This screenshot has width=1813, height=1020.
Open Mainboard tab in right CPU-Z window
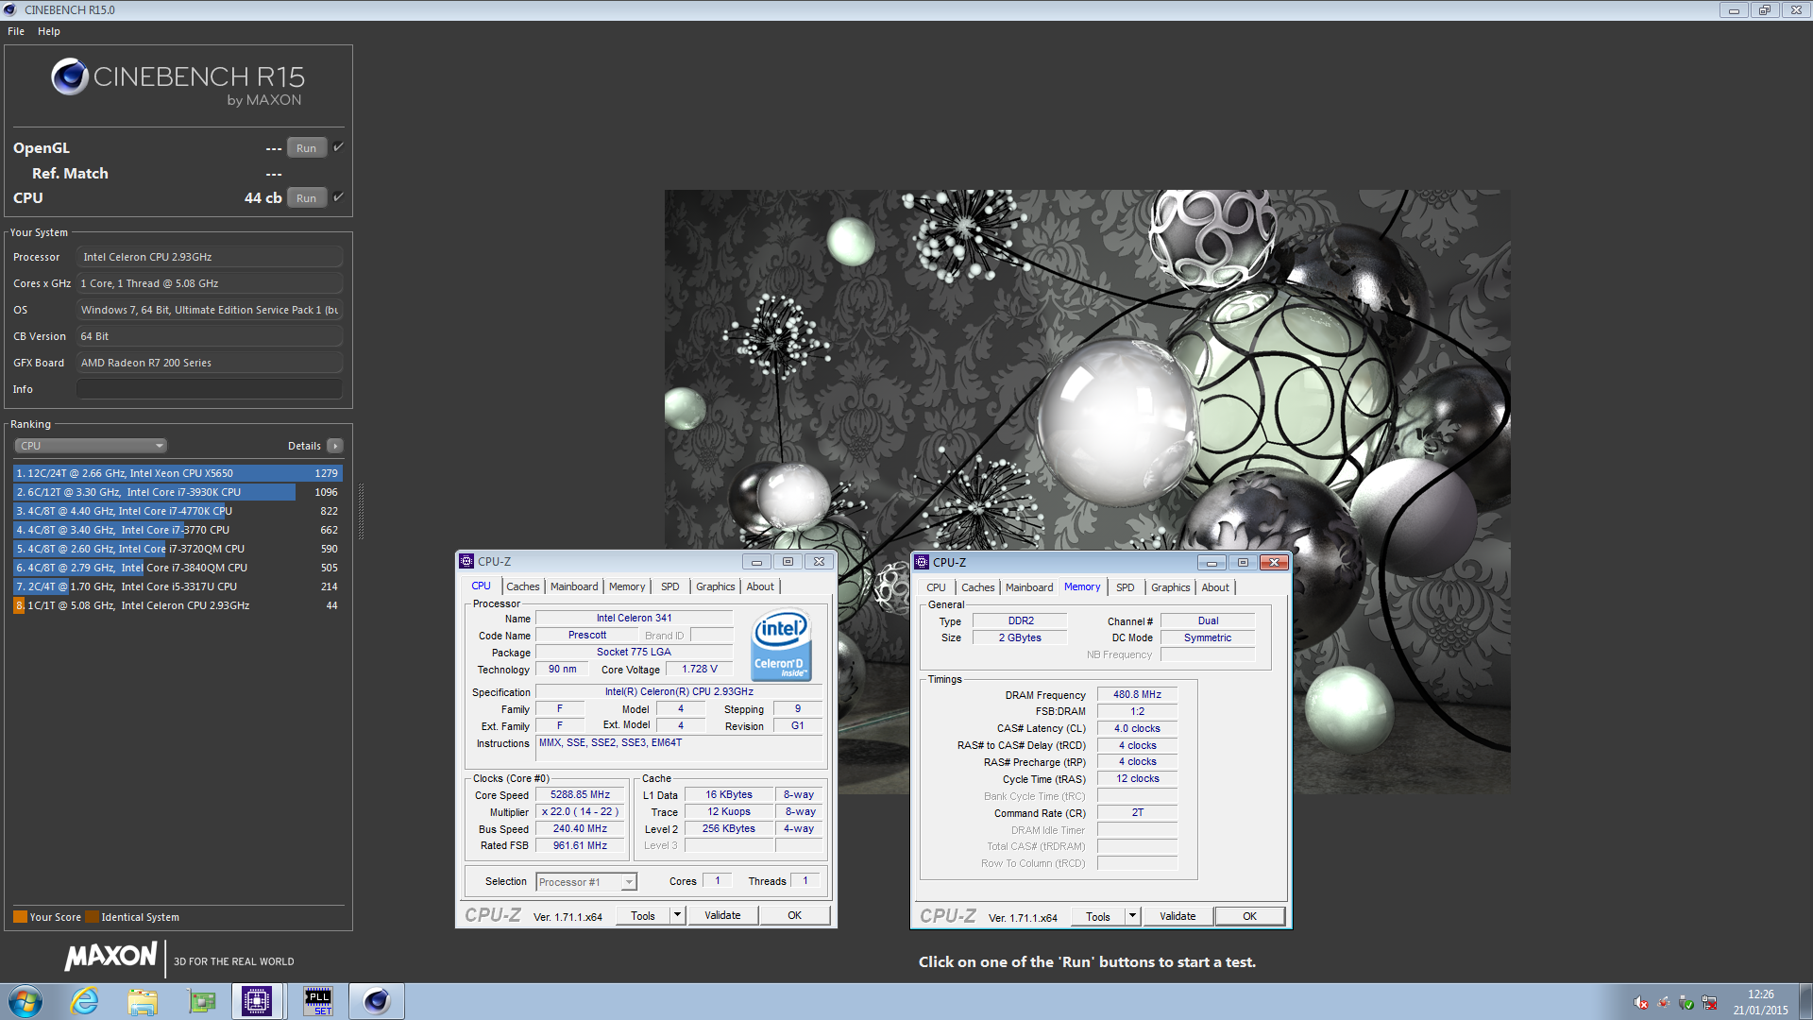point(1029,587)
